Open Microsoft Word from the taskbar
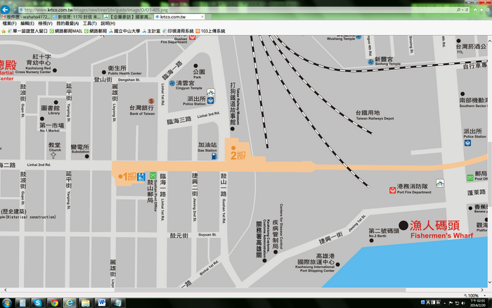This screenshot has width=492, height=308. [102, 303]
